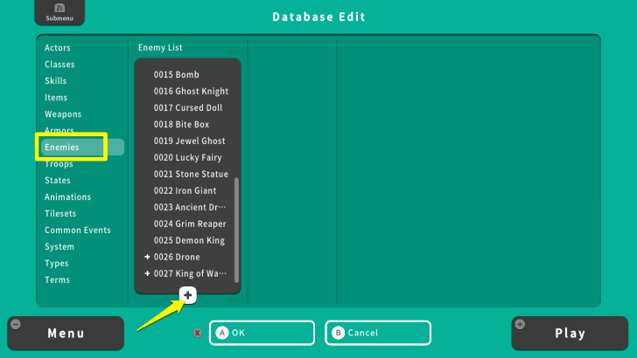Pick 0016 Ghost Knight in the Enemy List

(191, 92)
